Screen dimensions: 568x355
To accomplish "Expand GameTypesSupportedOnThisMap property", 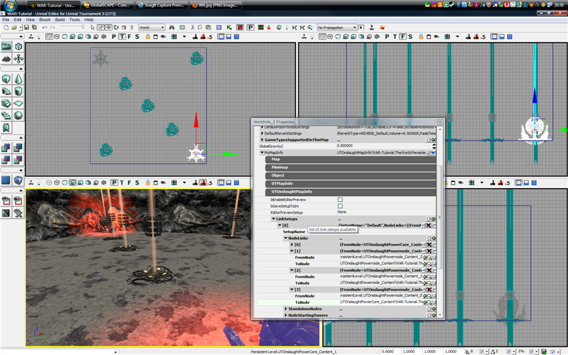I will (262, 140).
